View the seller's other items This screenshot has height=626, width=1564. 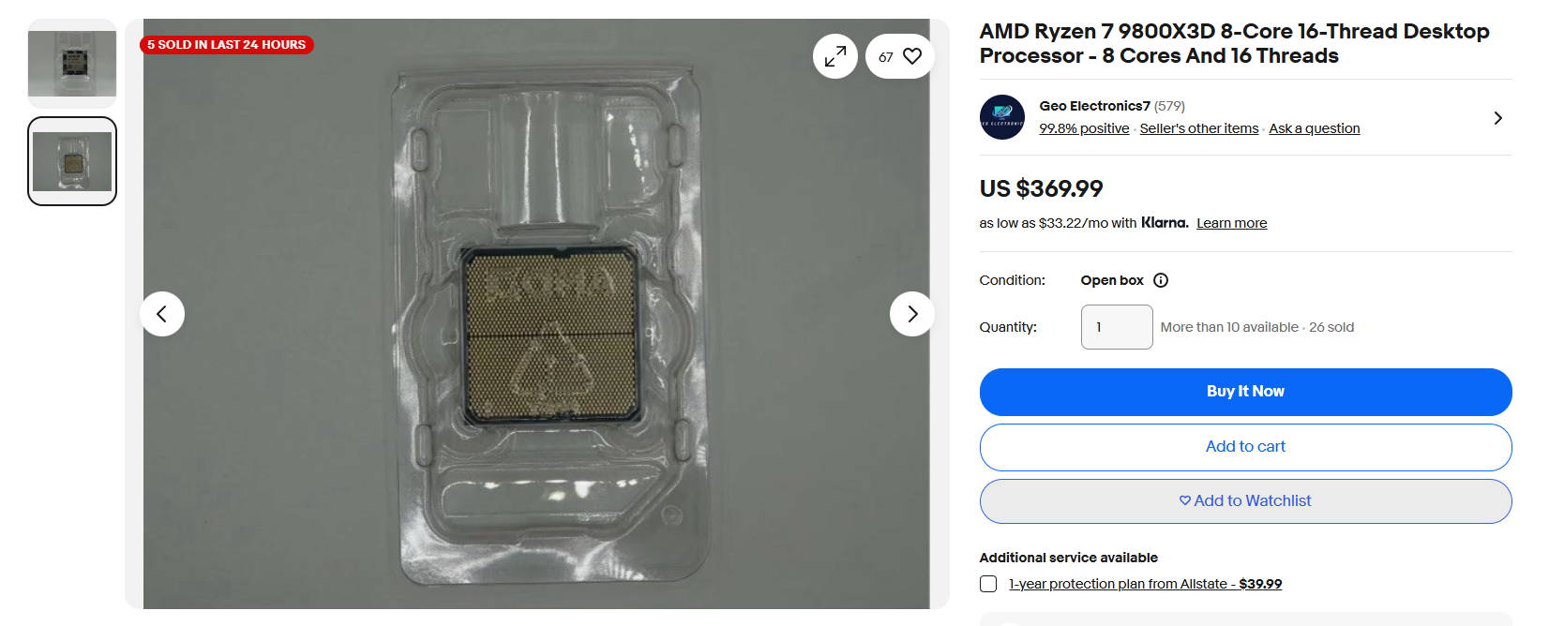[1199, 128]
